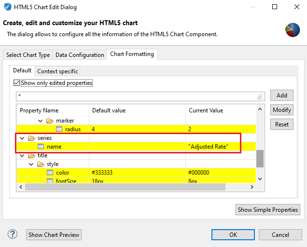This screenshot has height=247, width=307.
Task: Toggle Show only edited properties checkbox
Action: pyautogui.click(x=17, y=83)
